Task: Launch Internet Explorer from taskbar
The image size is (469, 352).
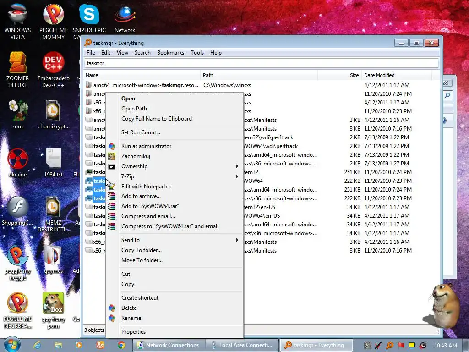Action: click(37, 345)
